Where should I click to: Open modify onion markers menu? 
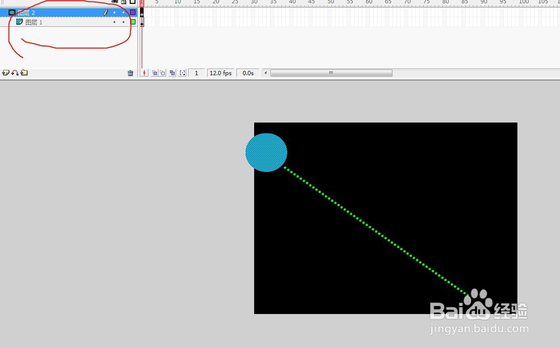pyautogui.click(x=182, y=73)
